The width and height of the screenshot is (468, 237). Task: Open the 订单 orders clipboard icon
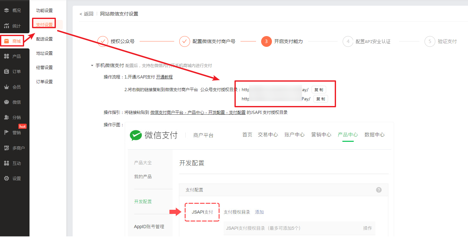(x=6, y=72)
